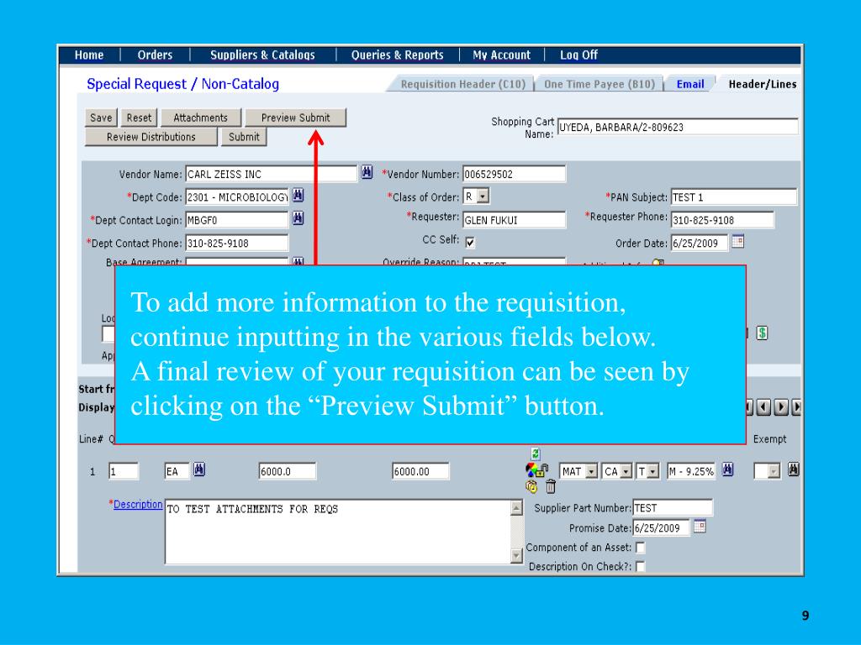861x645 pixels.
Task: Select the Header/Lines tab
Action: (762, 84)
